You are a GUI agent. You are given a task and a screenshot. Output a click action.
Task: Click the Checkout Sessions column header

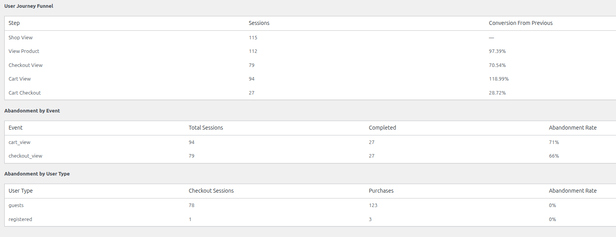tap(211, 191)
